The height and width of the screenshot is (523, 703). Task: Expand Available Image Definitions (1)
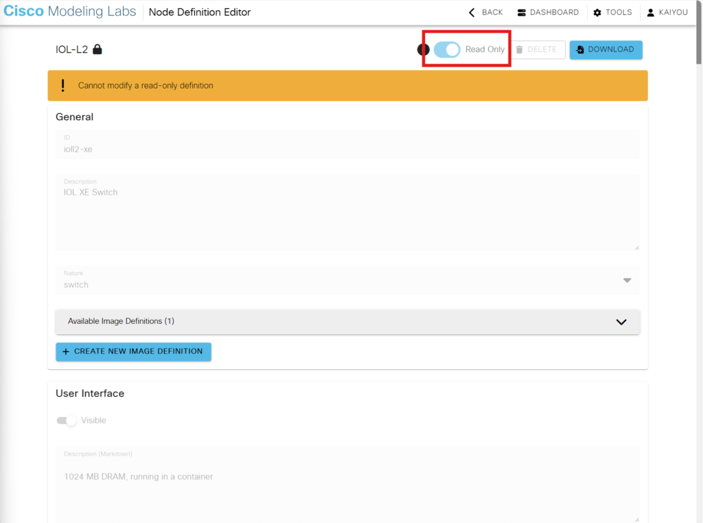click(347, 322)
